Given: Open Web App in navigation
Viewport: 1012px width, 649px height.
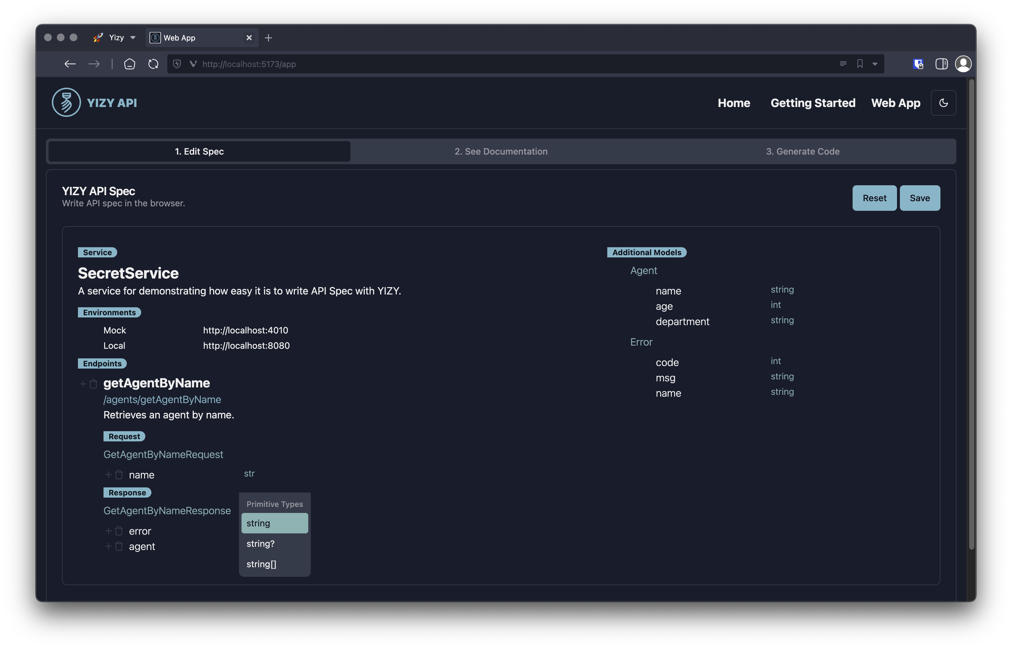Looking at the screenshot, I should click(896, 103).
